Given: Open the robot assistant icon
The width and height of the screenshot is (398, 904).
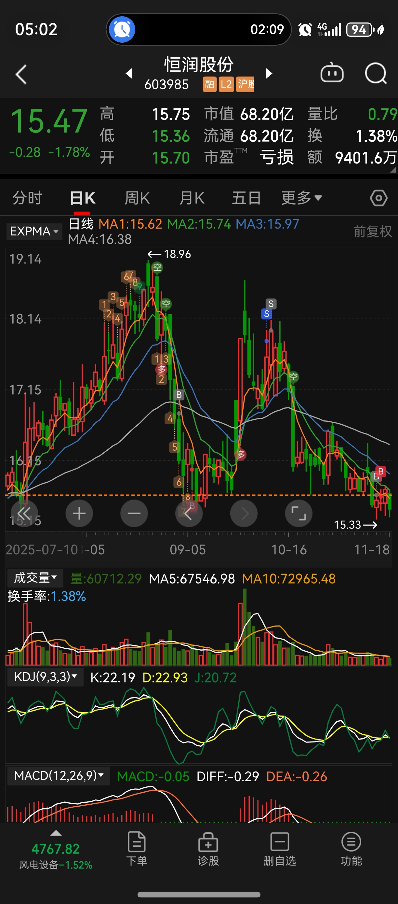Looking at the screenshot, I should (x=332, y=73).
